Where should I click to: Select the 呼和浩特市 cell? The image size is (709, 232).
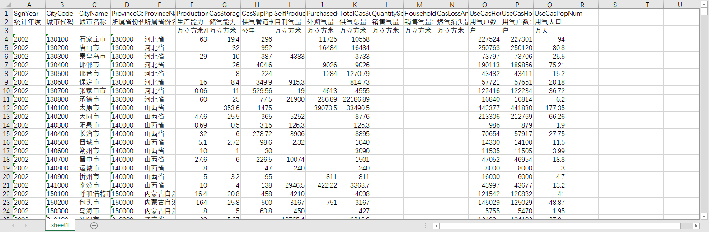pos(94,194)
